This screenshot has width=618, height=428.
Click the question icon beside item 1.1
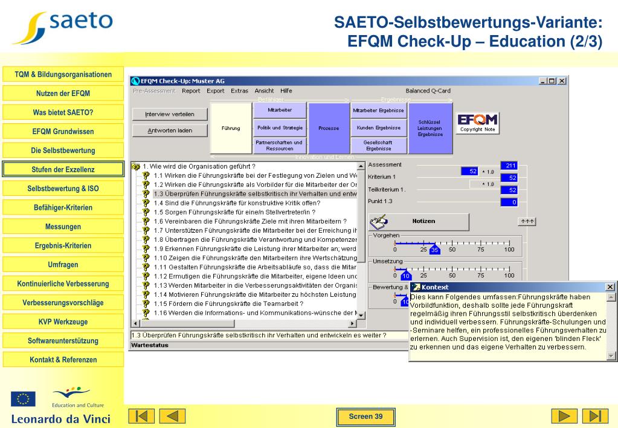click(146, 175)
